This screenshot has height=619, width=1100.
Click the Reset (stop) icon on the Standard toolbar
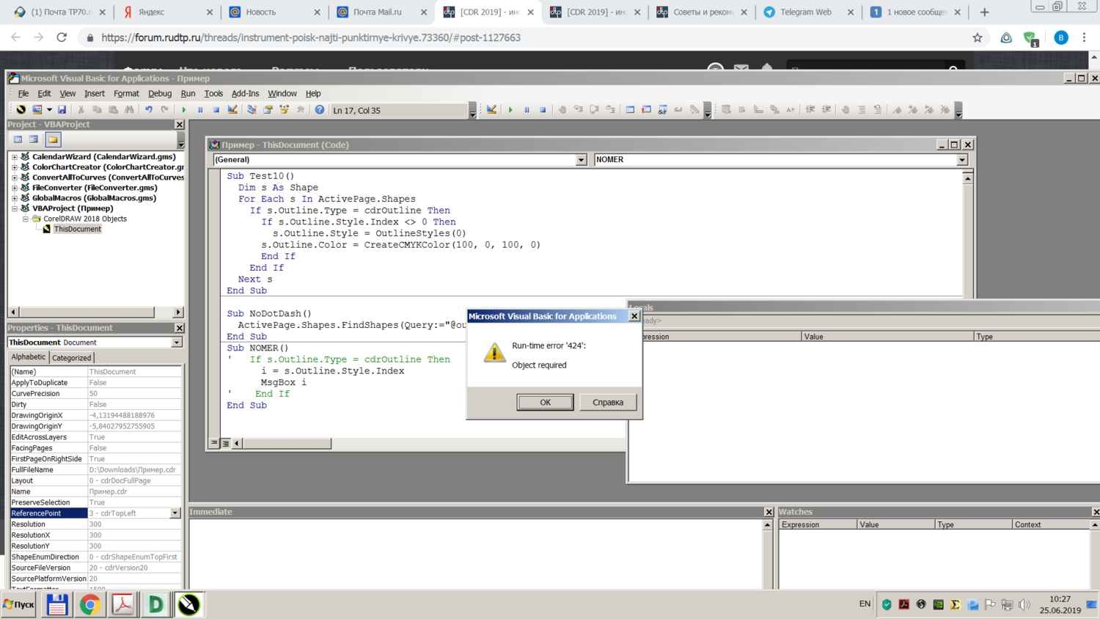coord(216,110)
